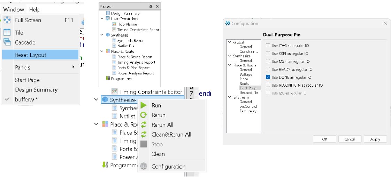This screenshot has width=391, height=177.
Task: Click the FloorPlanner icon in Process panel
Action: point(114,24)
